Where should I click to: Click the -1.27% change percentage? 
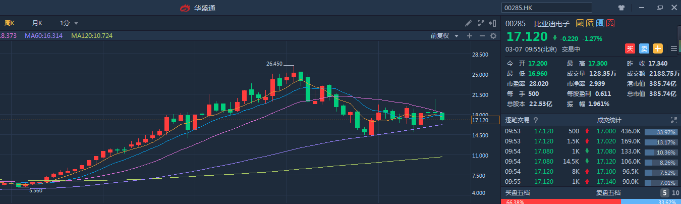[x=592, y=38]
